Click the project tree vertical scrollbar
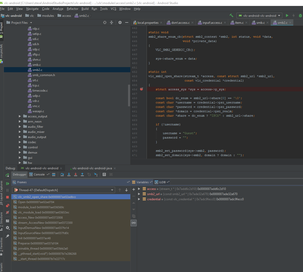This screenshot has height=272, width=303. (x=129, y=95)
